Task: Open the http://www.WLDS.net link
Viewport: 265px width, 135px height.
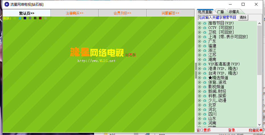Action: 96,61
